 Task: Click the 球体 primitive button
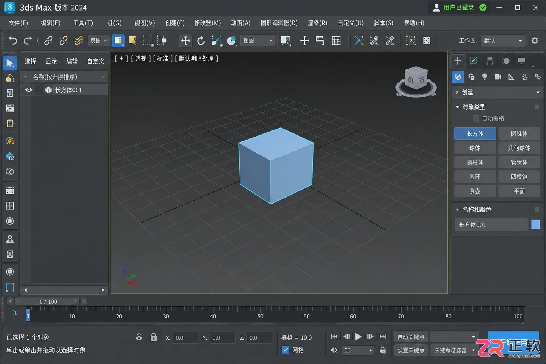pos(475,148)
